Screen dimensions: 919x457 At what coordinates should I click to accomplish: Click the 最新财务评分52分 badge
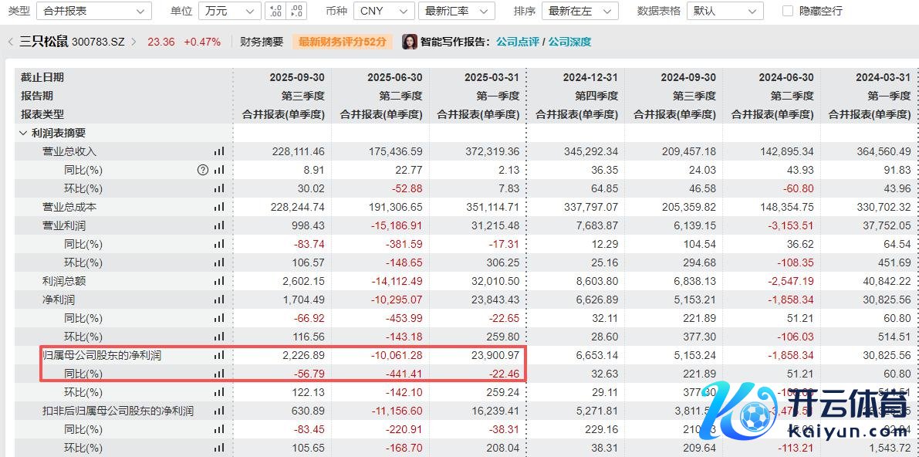point(342,42)
